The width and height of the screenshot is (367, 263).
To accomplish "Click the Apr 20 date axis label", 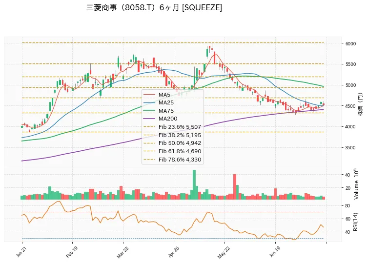I will (173, 252).
